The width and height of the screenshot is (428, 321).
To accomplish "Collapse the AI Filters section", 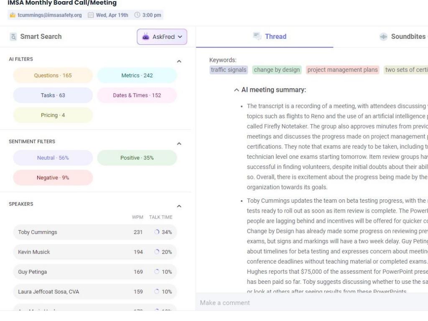I will 179,61.
